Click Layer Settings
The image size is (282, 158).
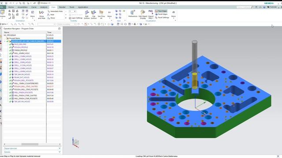coord(75,18)
